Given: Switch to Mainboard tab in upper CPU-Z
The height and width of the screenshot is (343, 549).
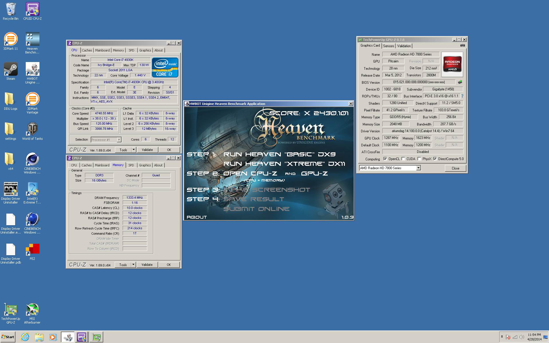Looking at the screenshot, I should (x=102, y=50).
